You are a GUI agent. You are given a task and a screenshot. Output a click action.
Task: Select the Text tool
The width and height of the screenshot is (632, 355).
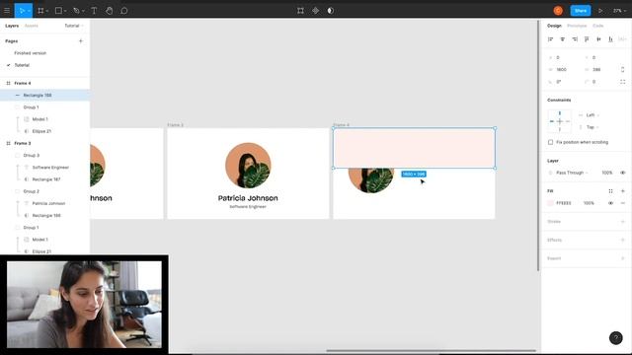(94, 11)
